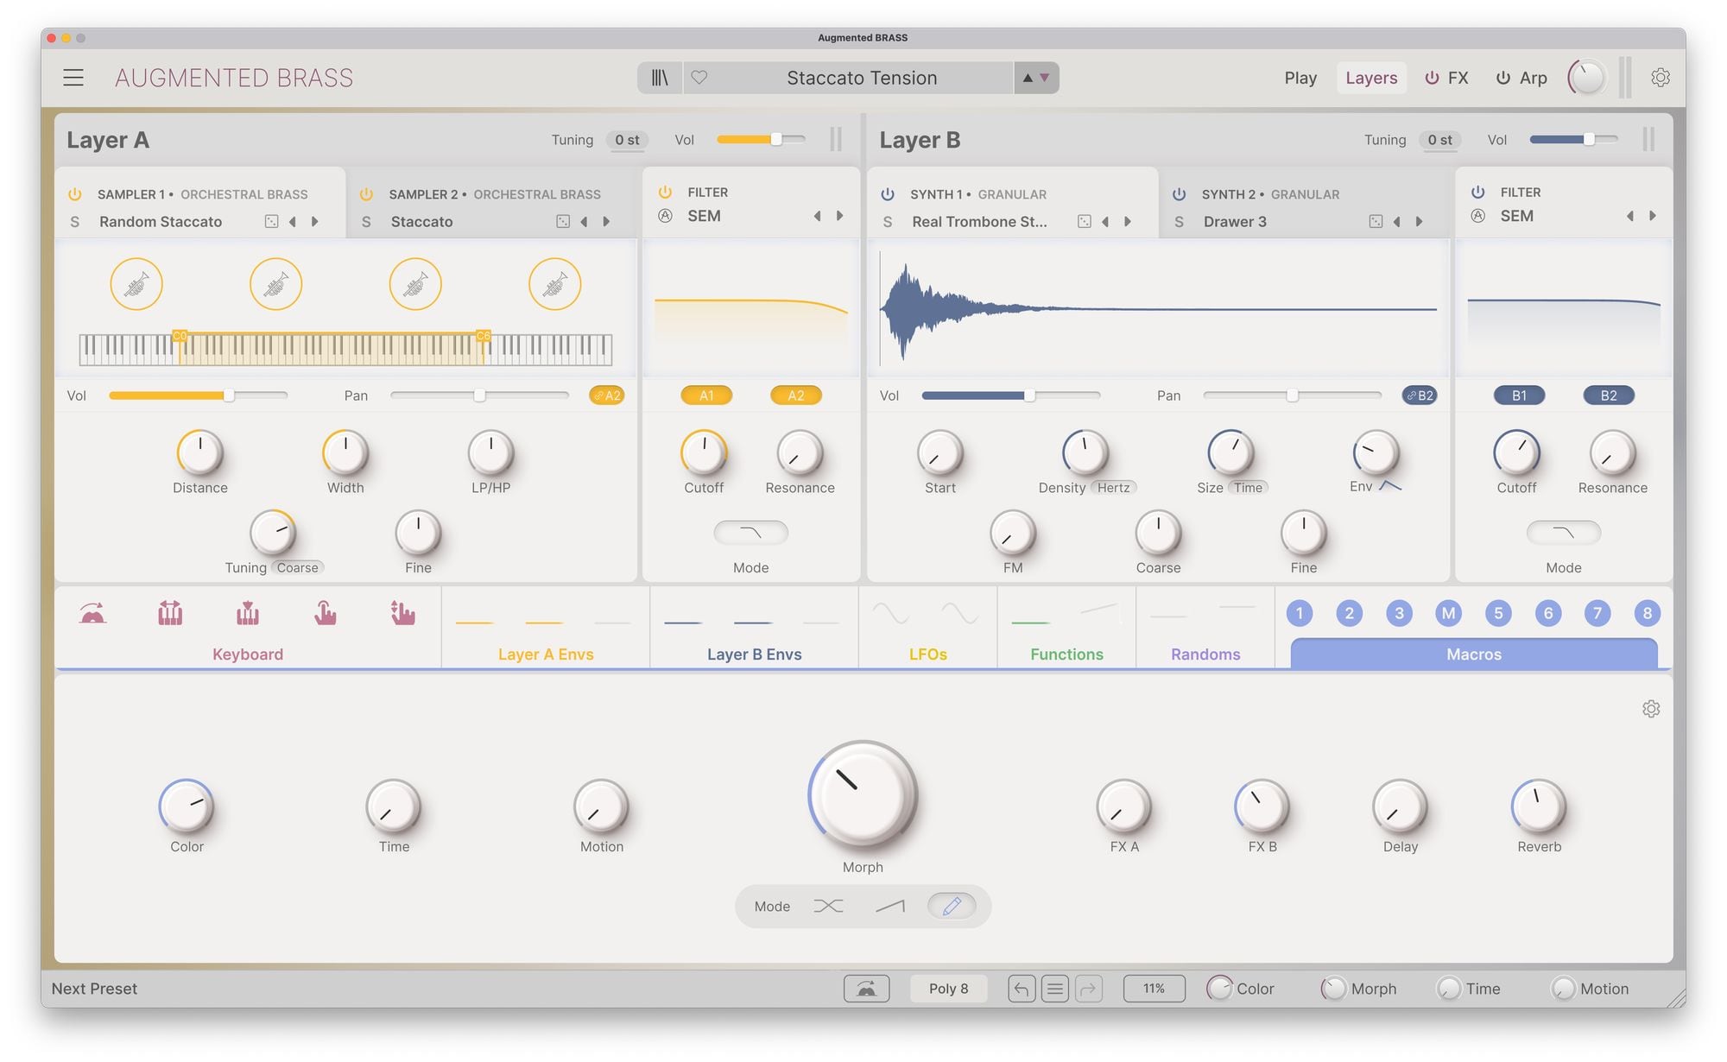The image size is (1727, 1062).
Task: Switch to the Layer A Envs tab
Action: click(x=545, y=654)
